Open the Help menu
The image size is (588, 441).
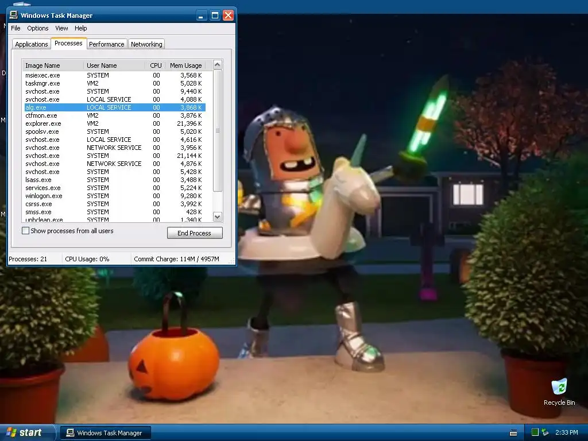pos(80,28)
